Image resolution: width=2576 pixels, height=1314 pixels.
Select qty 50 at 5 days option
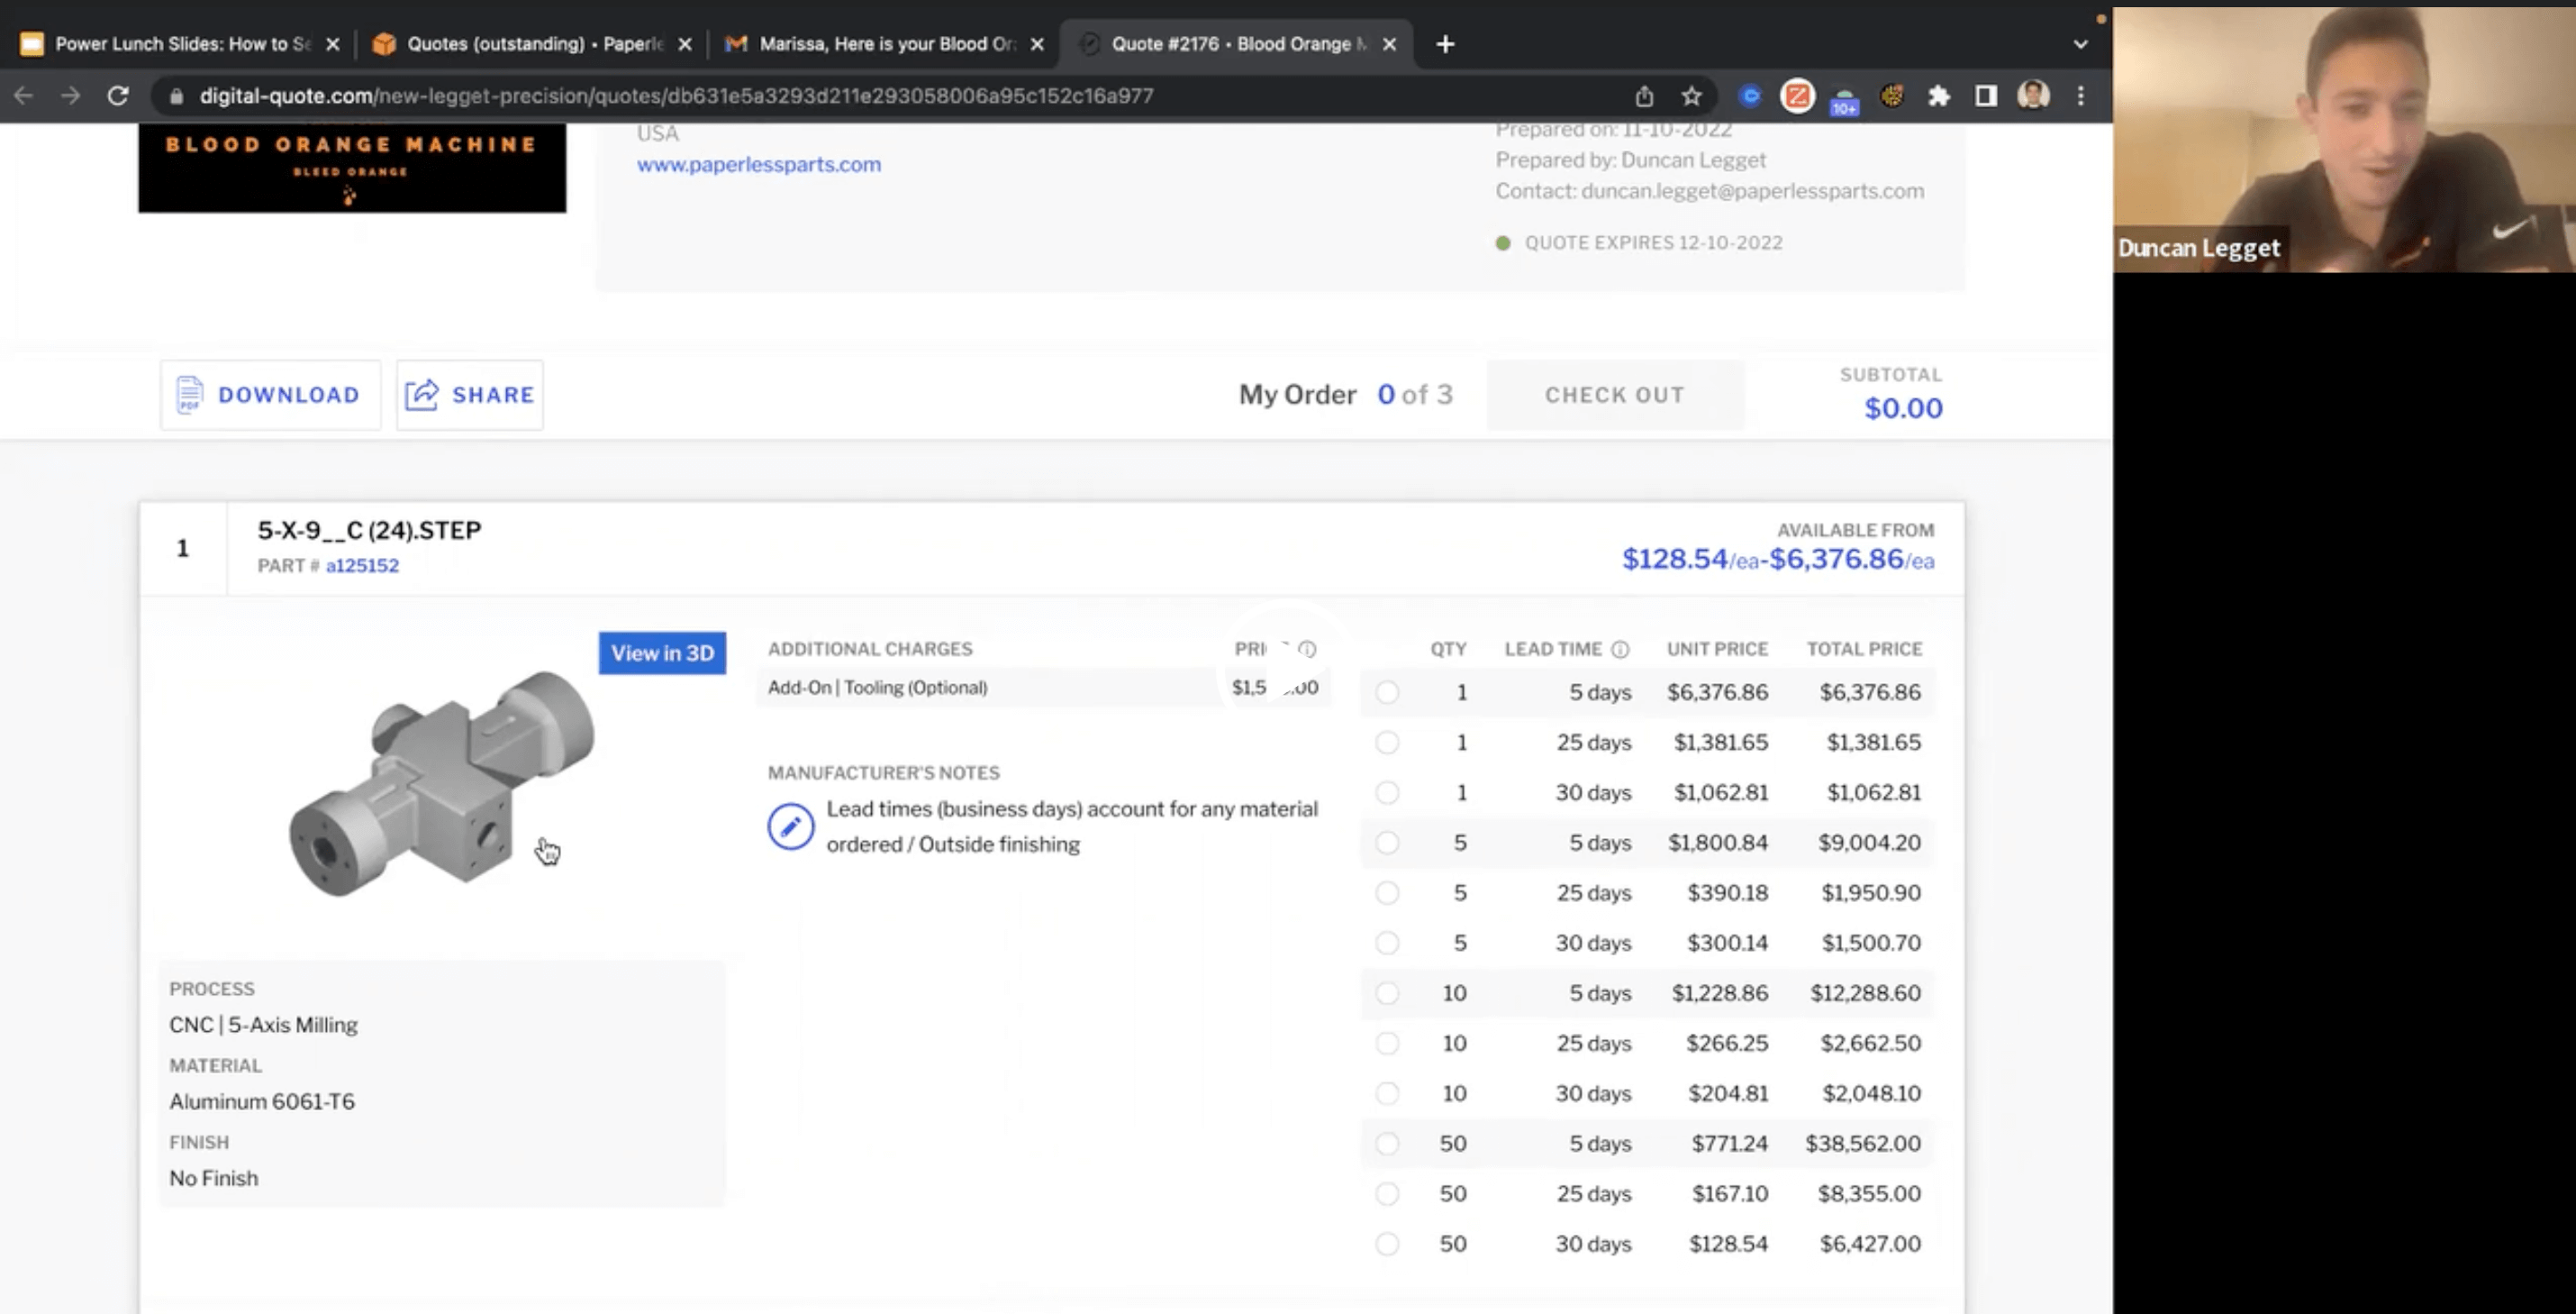pos(1387,1144)
